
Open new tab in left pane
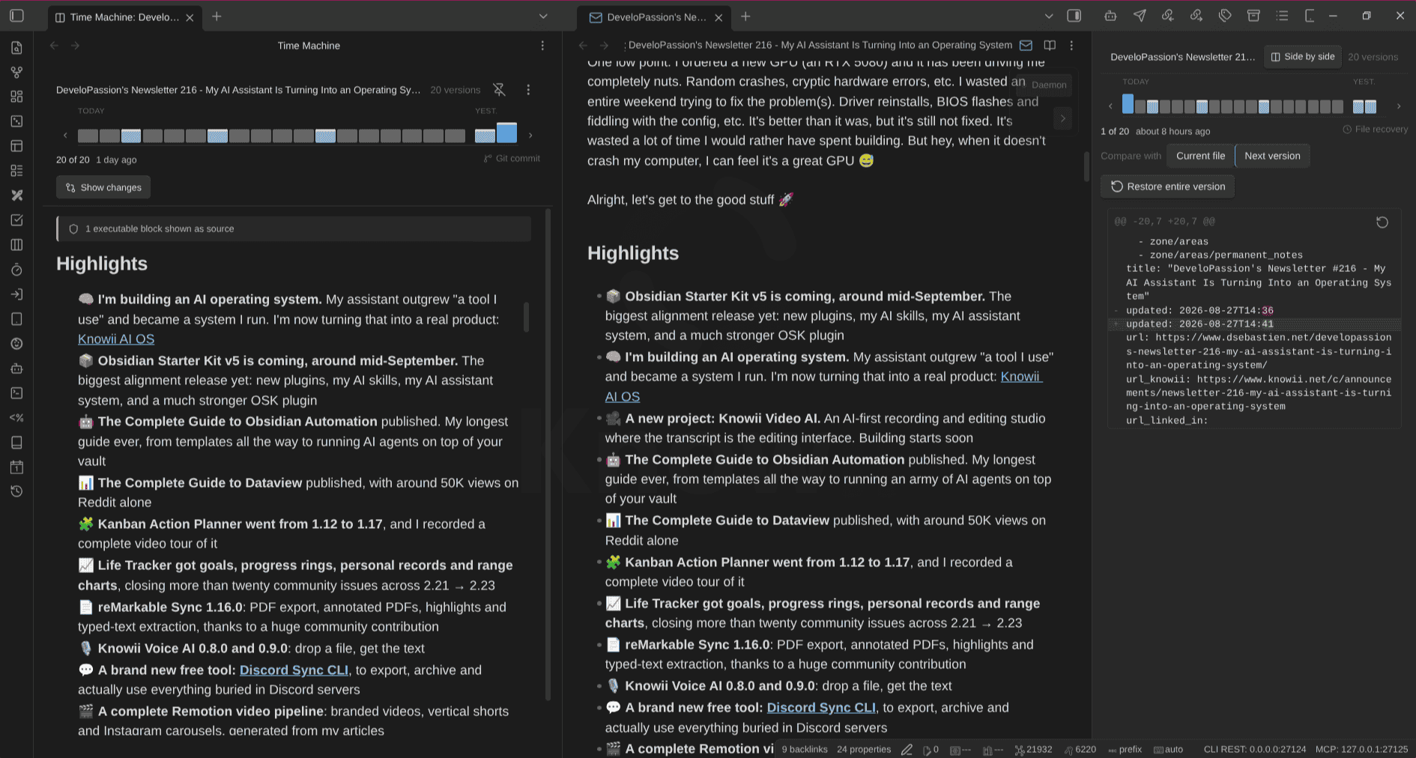pos(217,16)
